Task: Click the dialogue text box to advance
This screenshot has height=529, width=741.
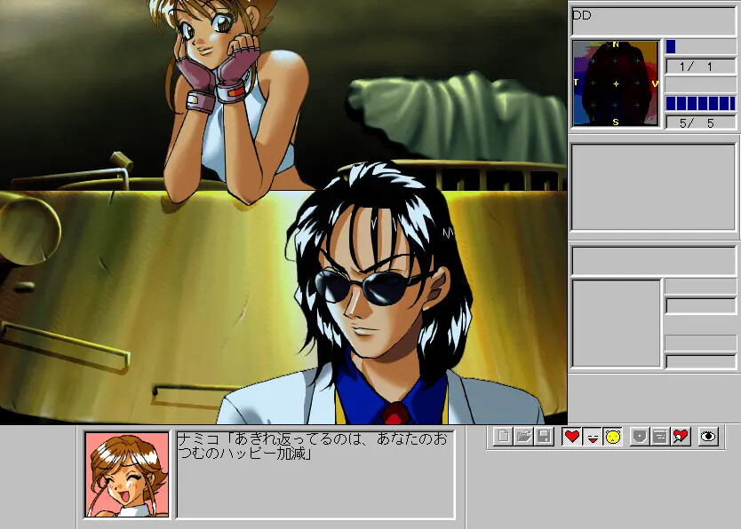Action: point(315,474)
